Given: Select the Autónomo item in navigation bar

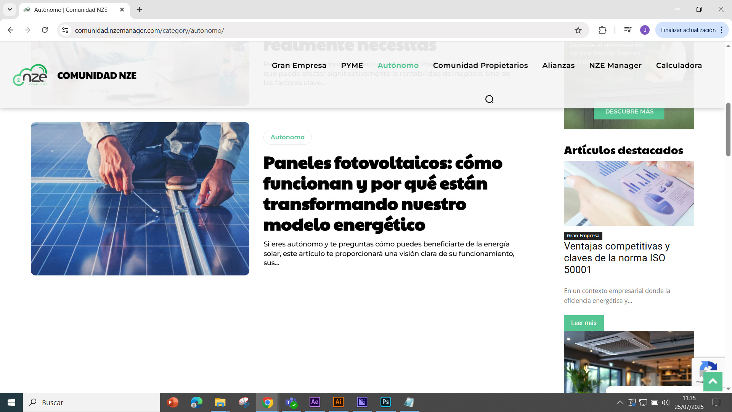Looking at the screenshot, I should pos(398,65).
